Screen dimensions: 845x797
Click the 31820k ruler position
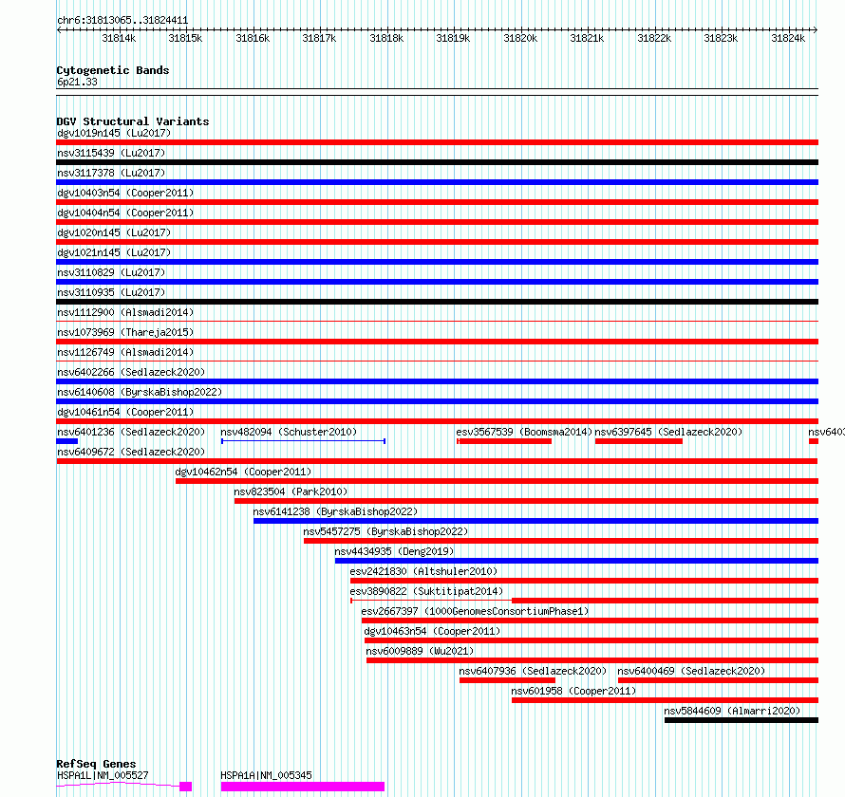[520, 38]
